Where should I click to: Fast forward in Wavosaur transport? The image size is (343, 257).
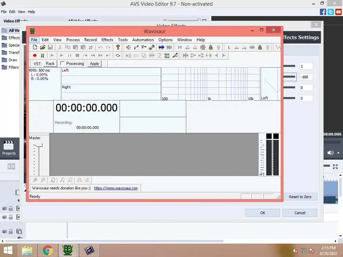tap(100, 56)
